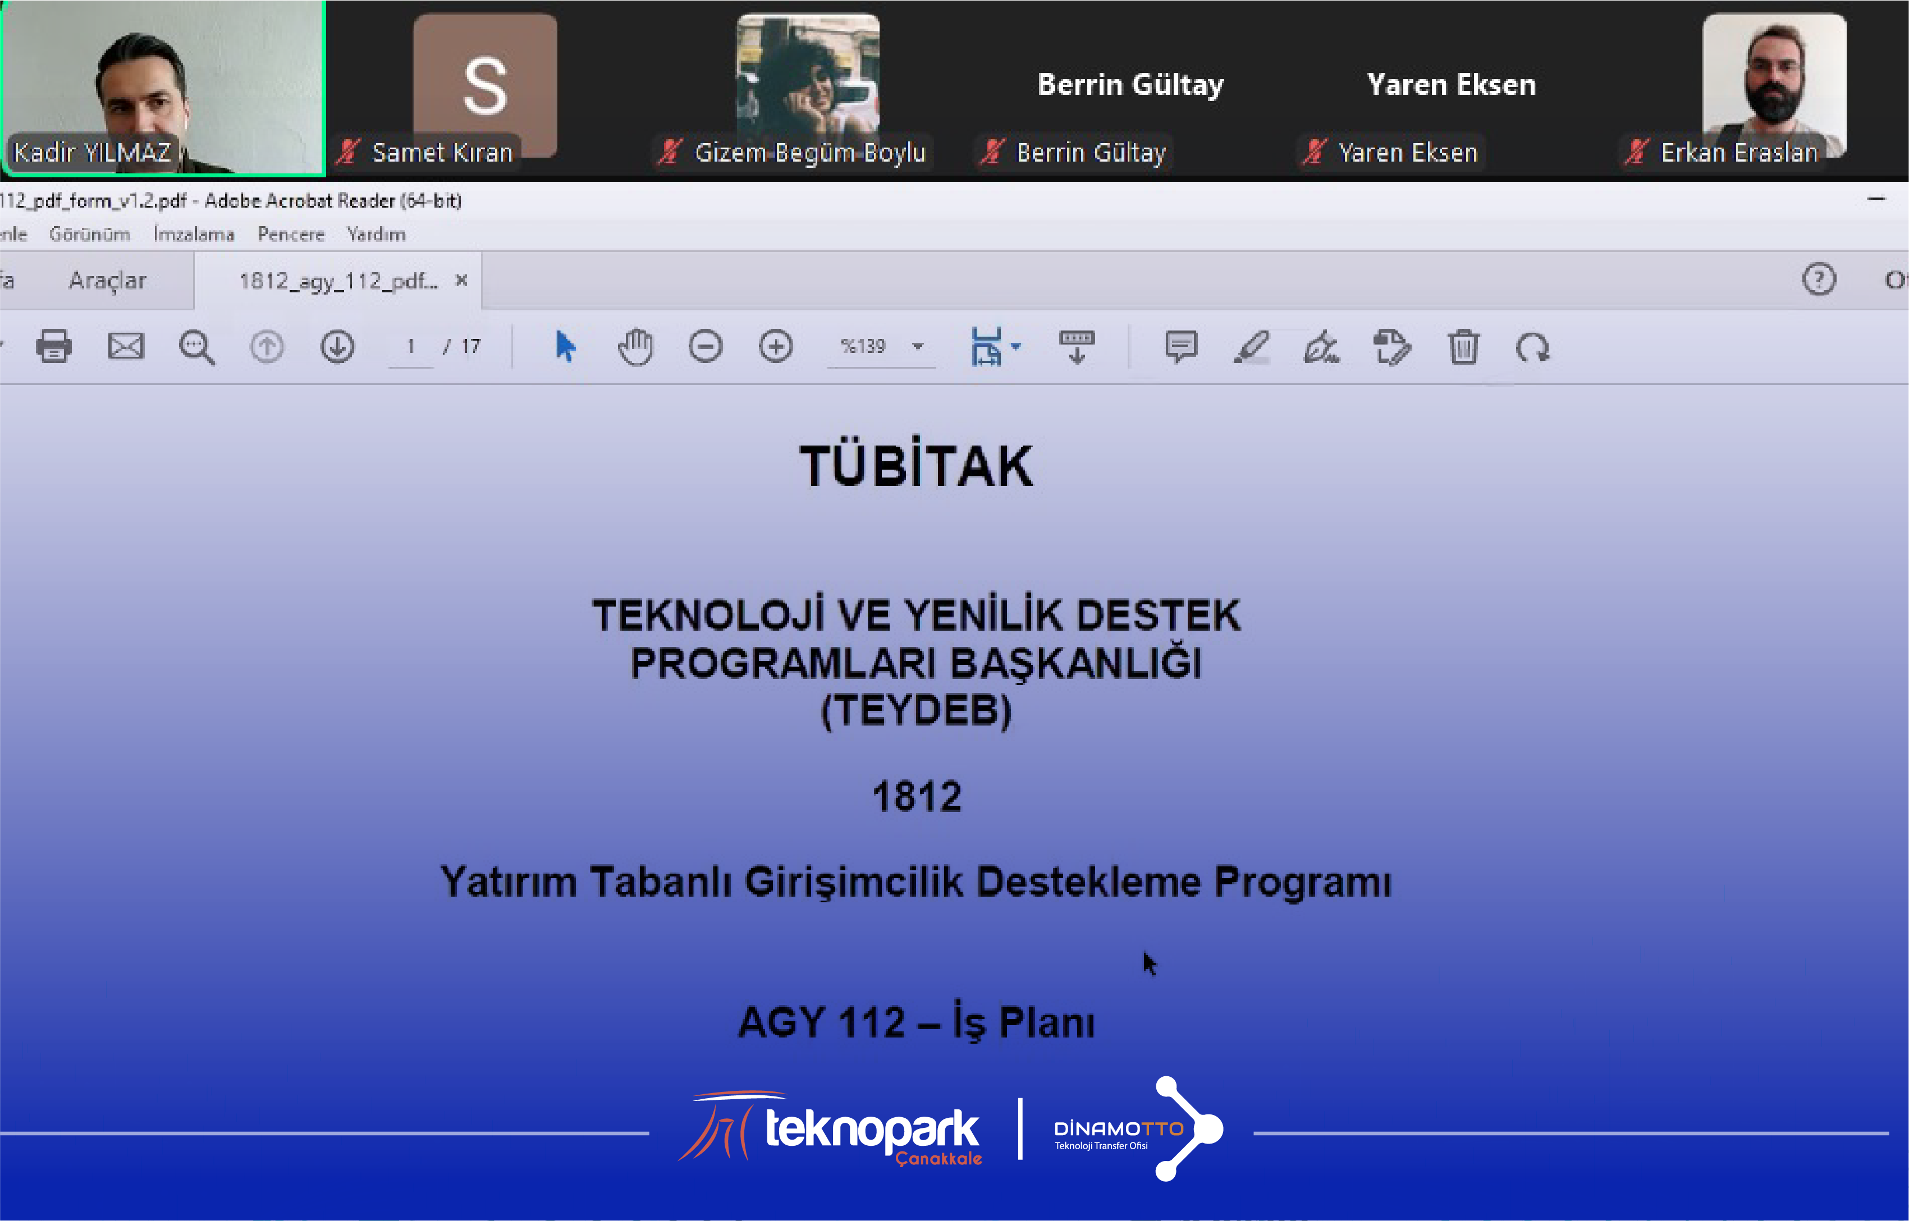Select Gizem Begüm Boylu participant tile
The image size is (1909, 1221).
pyautogui.click(x=807, y=87)
